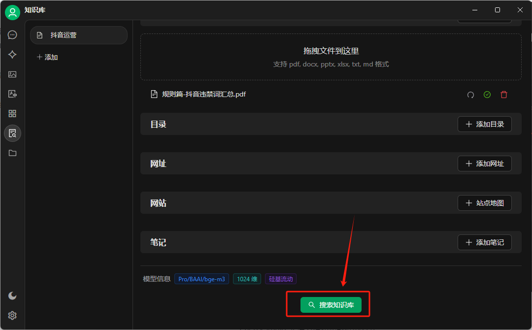
Task: Open the chat assistant sidebar icon
Action: (x=13, y=35)
